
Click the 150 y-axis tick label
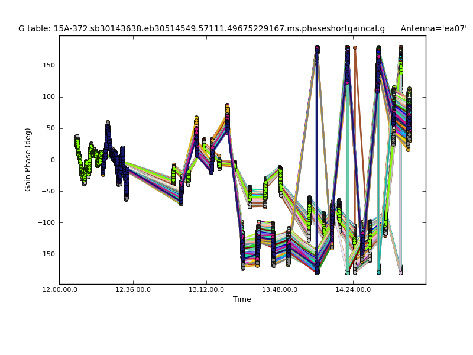48,66
